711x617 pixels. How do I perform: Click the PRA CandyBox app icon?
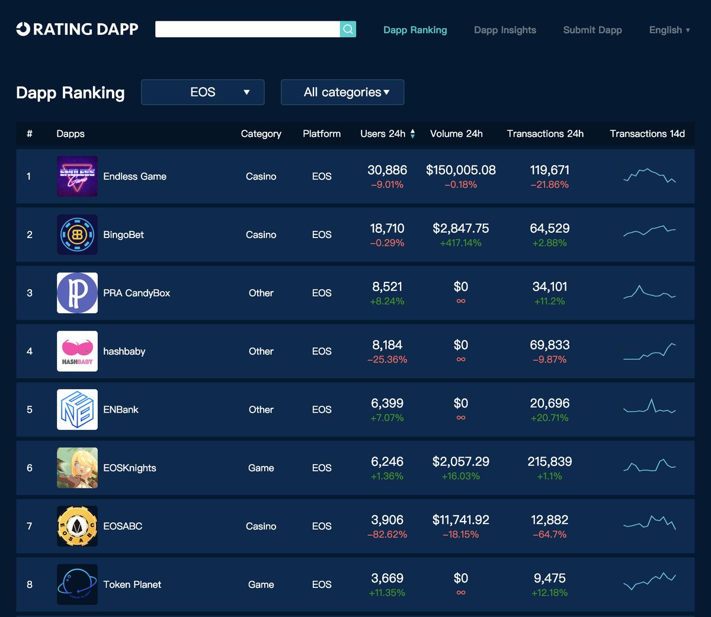(77, 293)
